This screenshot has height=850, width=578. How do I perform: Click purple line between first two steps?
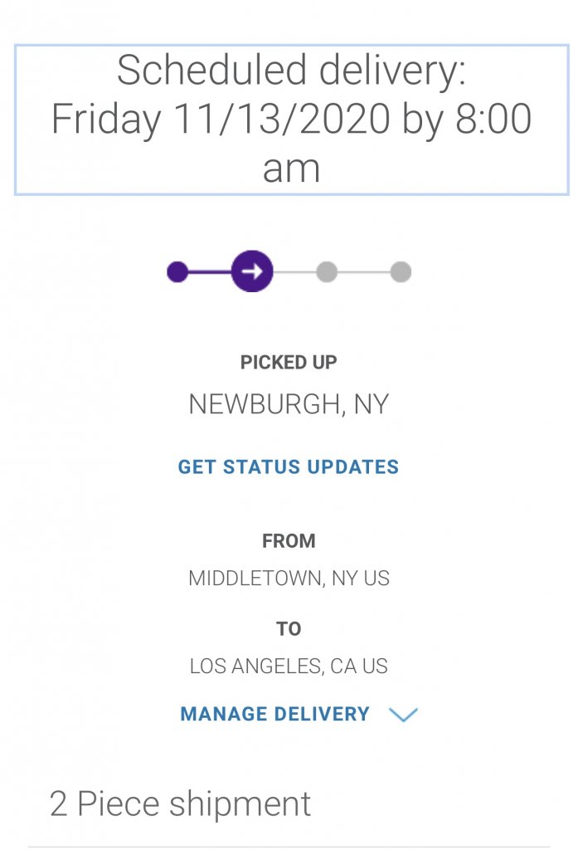pos(211,271)
